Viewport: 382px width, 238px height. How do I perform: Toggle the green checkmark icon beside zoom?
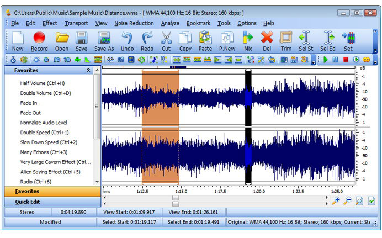tap(372, 200)
